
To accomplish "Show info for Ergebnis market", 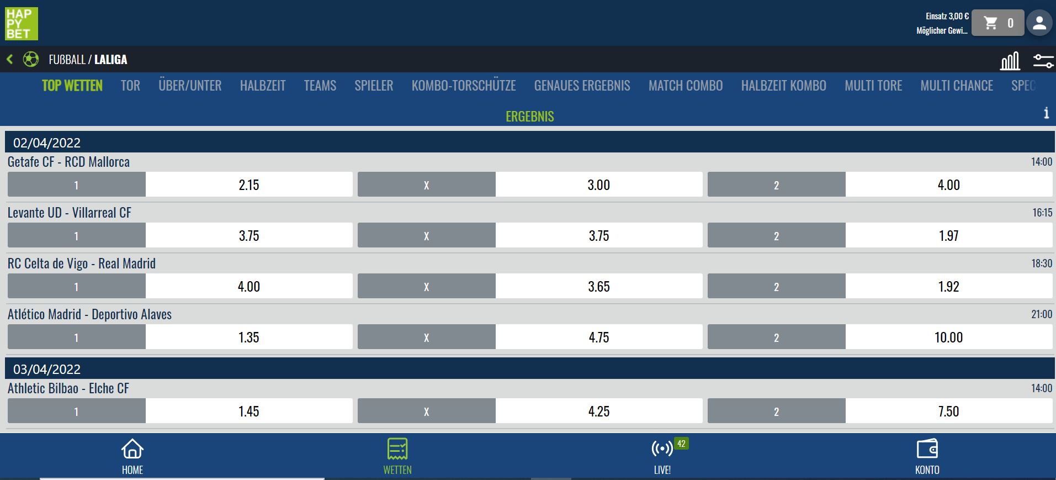I will coord(1046,113).
